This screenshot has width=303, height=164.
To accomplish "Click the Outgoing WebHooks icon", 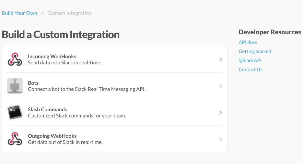I will pyautogui.click(x=15, y=139).
